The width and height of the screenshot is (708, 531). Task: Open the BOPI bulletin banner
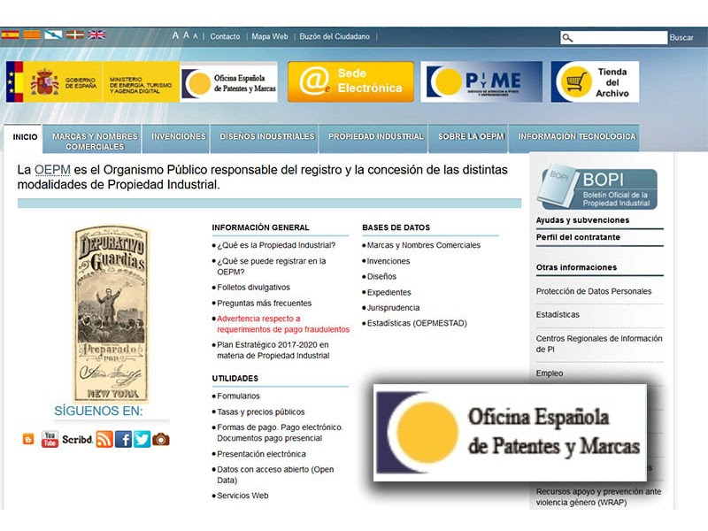click(596, 188)
